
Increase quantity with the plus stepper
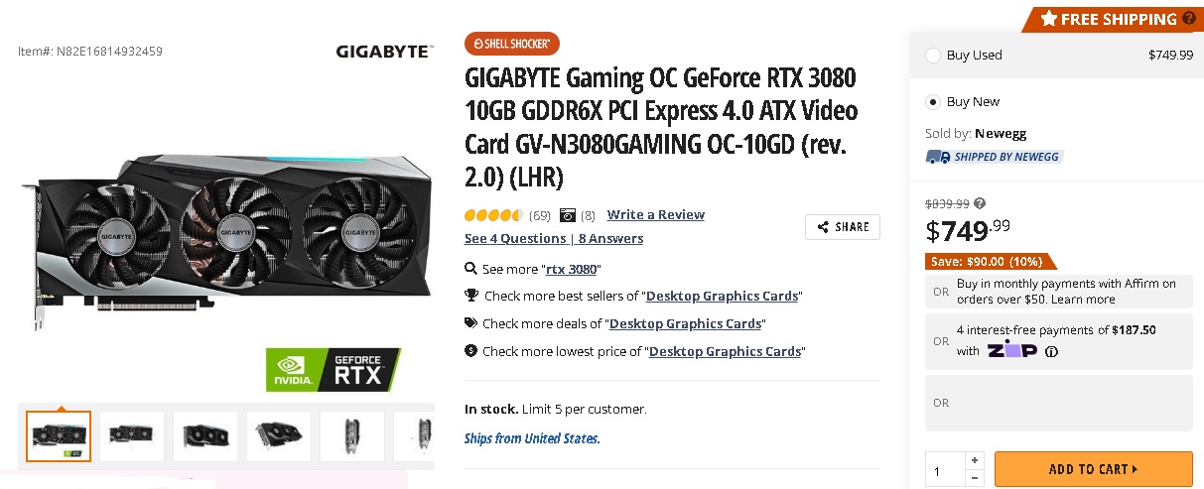point(975,460)
